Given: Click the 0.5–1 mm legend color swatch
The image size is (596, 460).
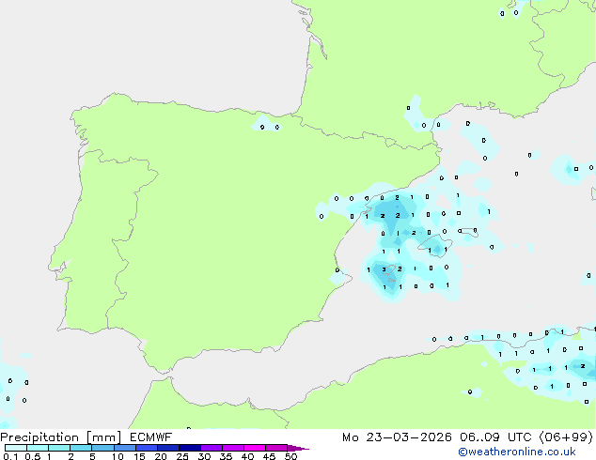Looking at the screenshot, I should coord(38,448).
